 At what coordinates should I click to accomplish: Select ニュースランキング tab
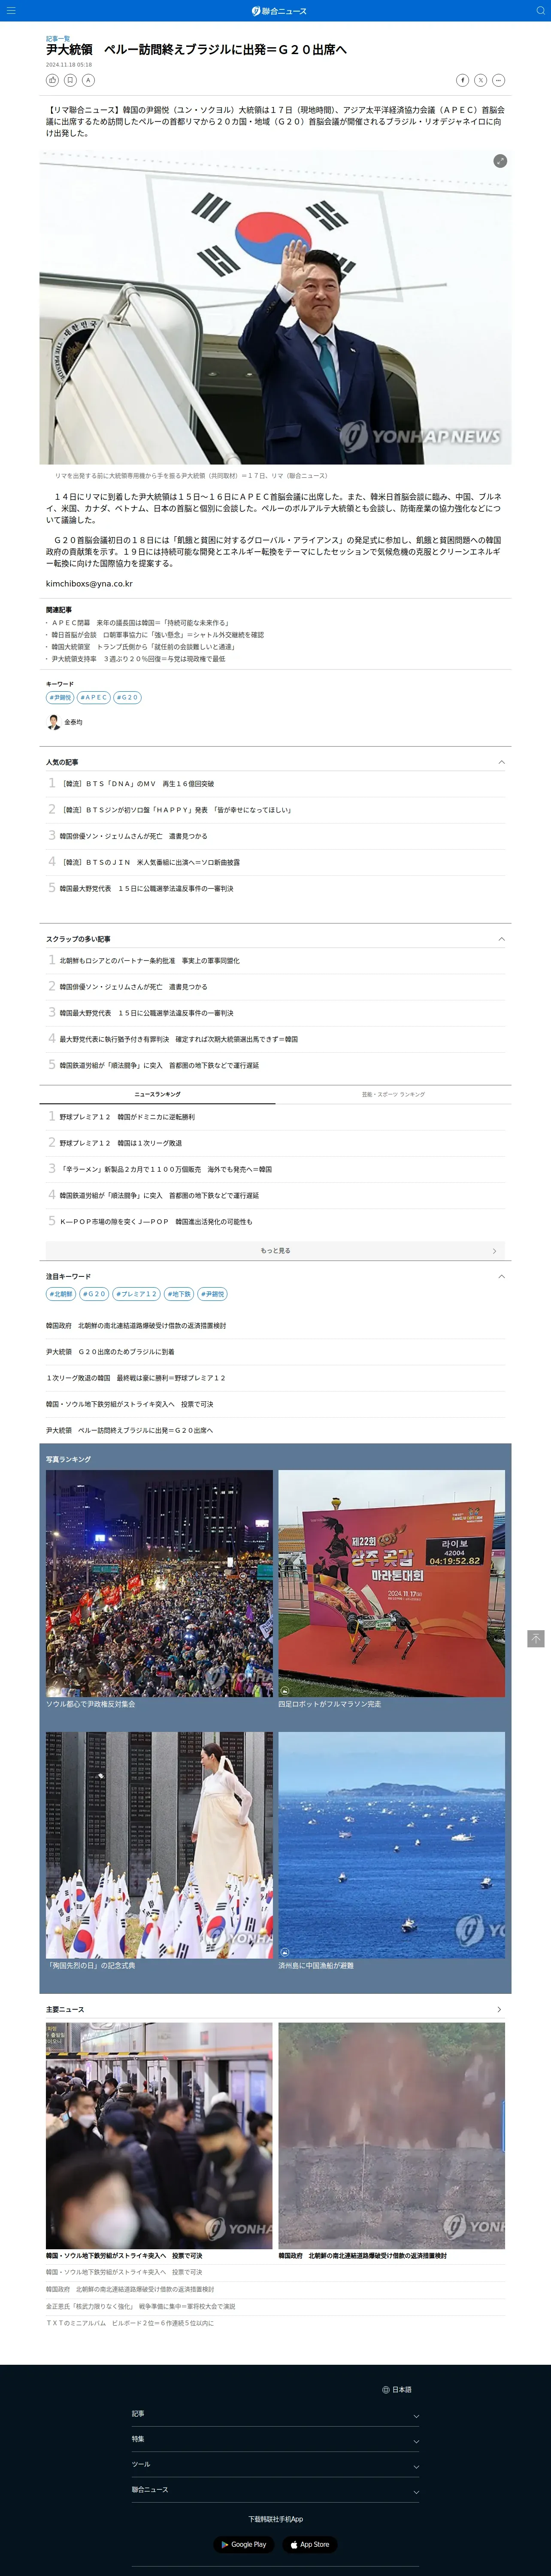tap(158, 1094)
